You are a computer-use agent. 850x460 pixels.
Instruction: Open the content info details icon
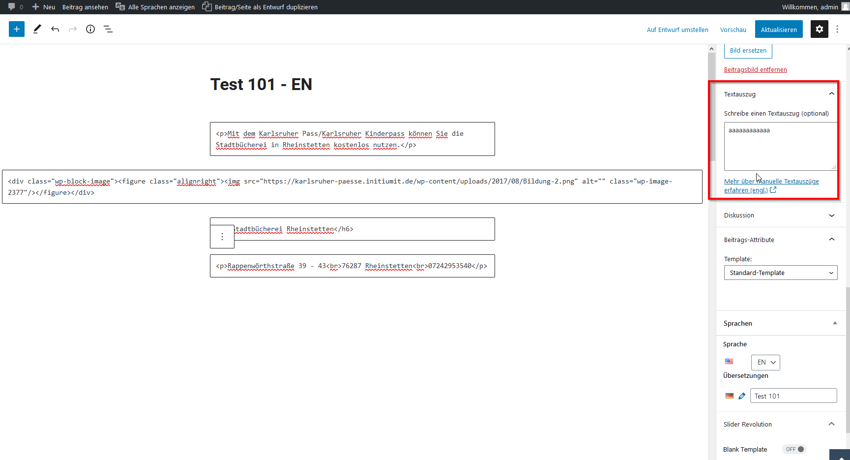pos(90,29)
